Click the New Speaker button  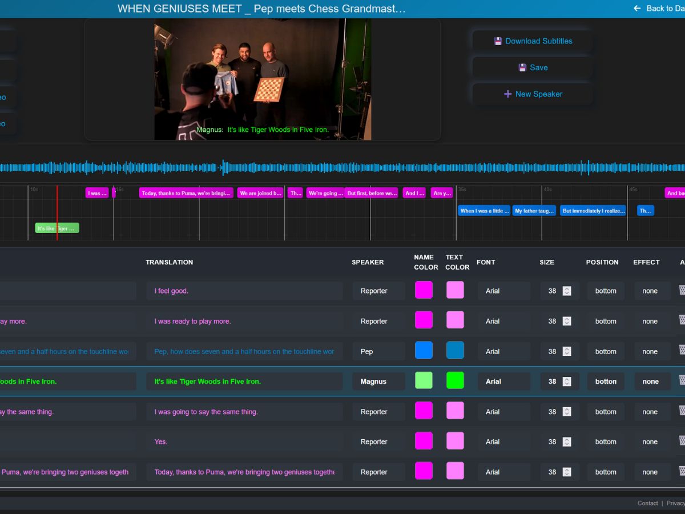pos(532,94)
